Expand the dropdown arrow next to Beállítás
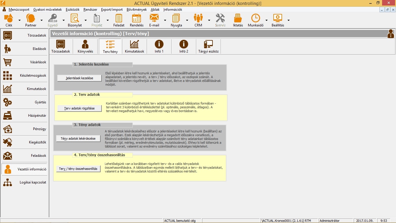 tap(288, 20)
